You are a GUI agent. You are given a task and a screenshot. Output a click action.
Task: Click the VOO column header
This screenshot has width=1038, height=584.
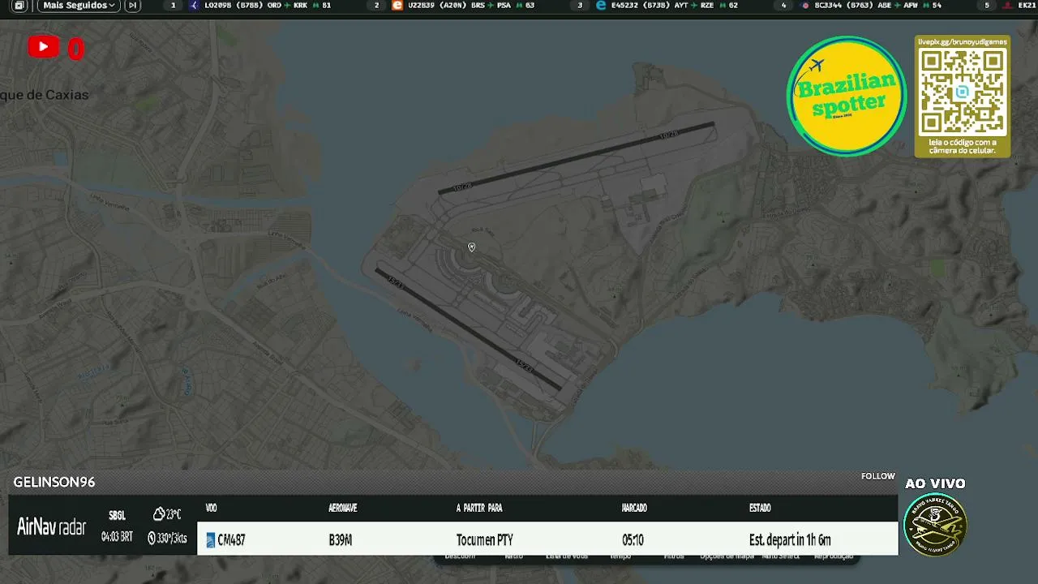click(212, 508)
